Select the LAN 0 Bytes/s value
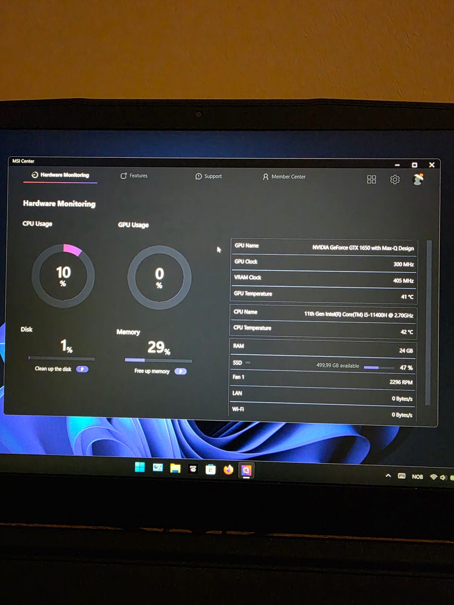 (402, 399)
